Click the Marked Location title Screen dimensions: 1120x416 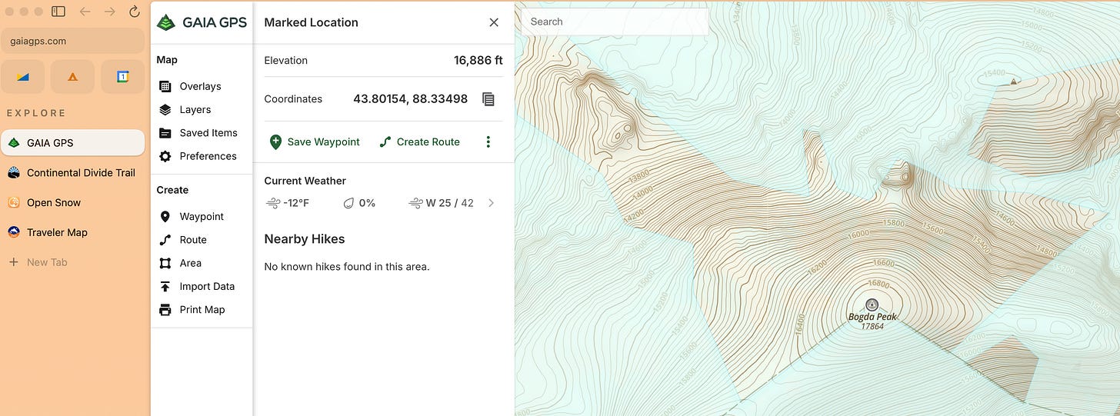point(312,22)
